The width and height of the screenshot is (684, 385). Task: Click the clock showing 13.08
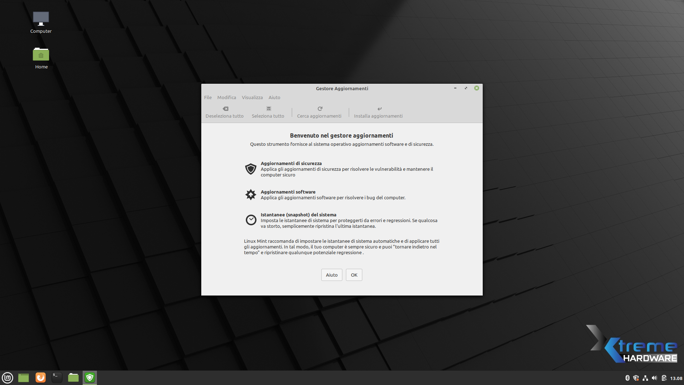(676, 378)
